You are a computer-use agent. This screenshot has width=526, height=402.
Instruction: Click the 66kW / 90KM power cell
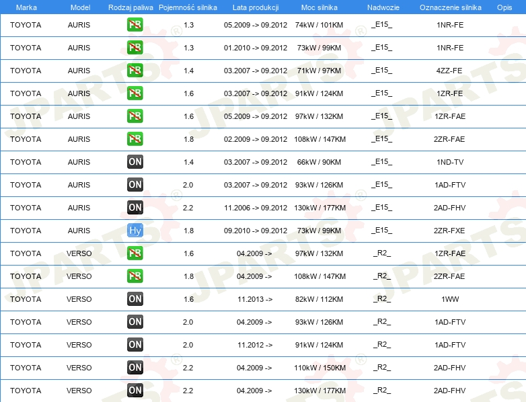tap(319, 162)
